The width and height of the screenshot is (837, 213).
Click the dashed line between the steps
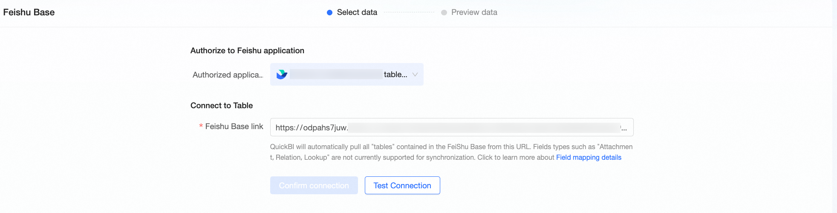point(409,12)
